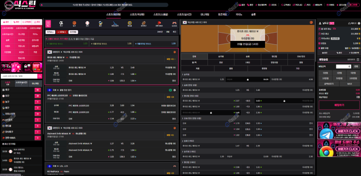The width and height of the screenshot is (361, 176).
Task: Click the ALL sports grid icon
Action: (x=48, y=23)
